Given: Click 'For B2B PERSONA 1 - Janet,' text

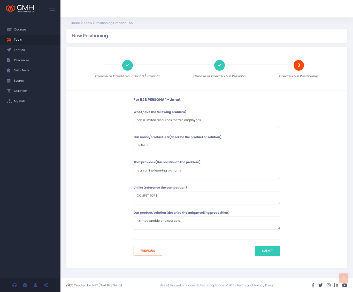Looking at the screenshot, I should click(157, 100).
